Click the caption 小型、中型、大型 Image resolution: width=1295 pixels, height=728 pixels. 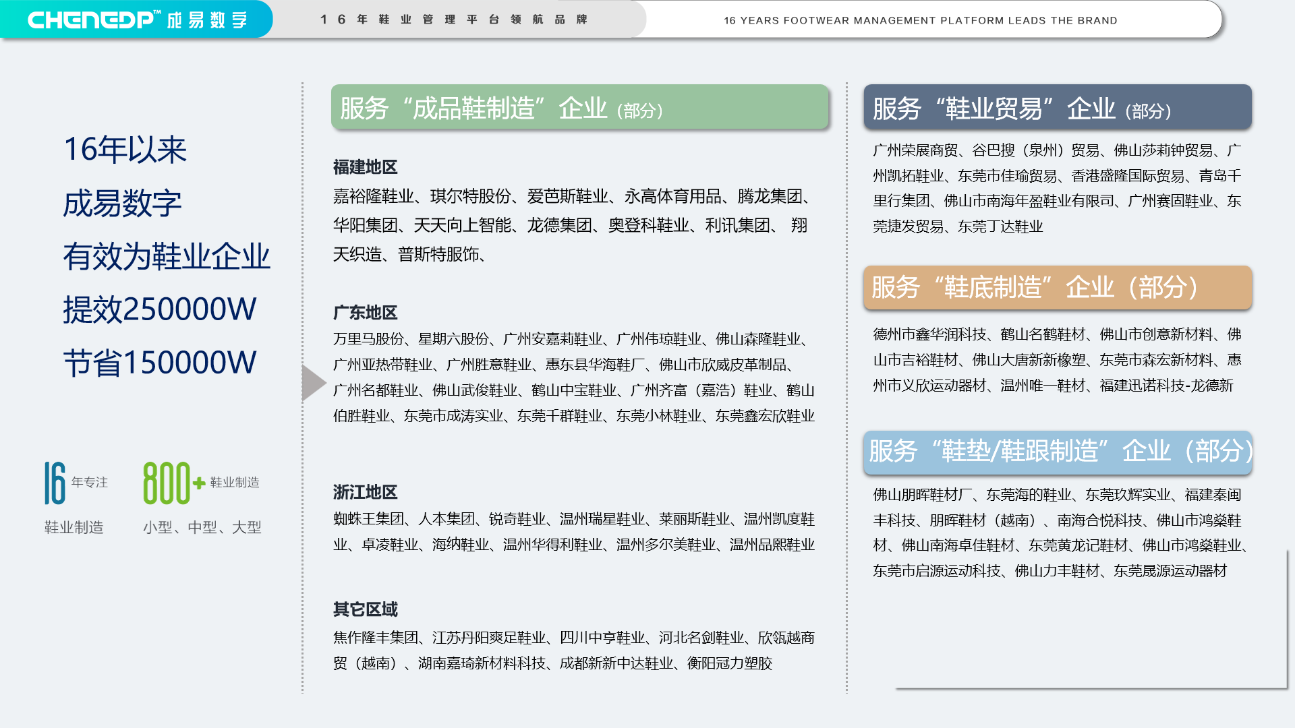click(x=202, y=527)
